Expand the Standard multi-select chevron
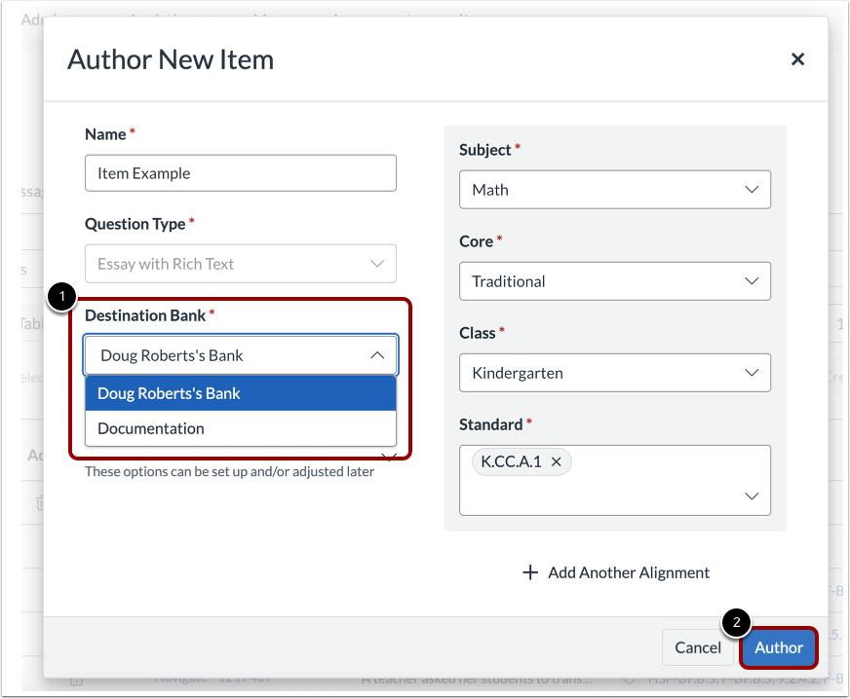Screen dimensions: 850x699 752,496
